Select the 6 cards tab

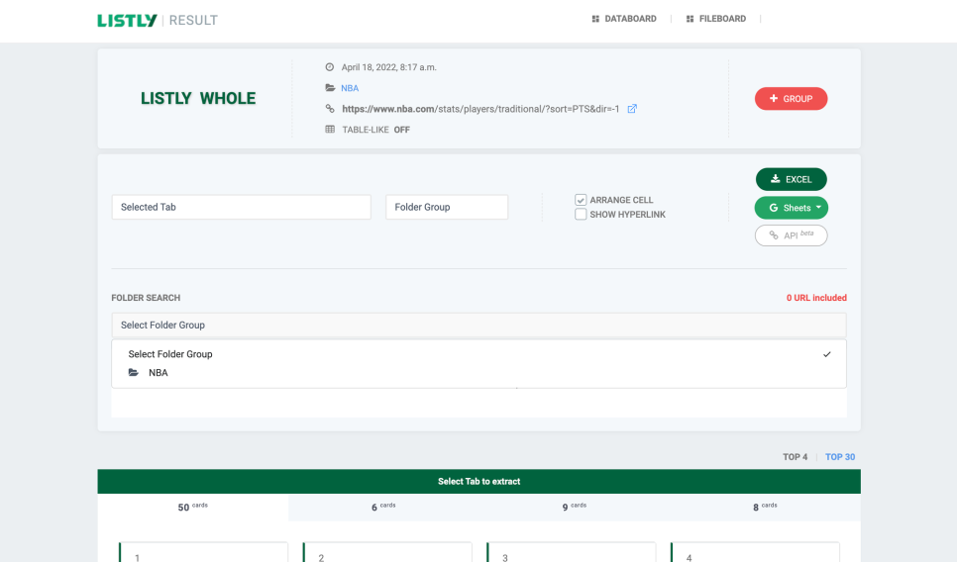click(384, 508)
